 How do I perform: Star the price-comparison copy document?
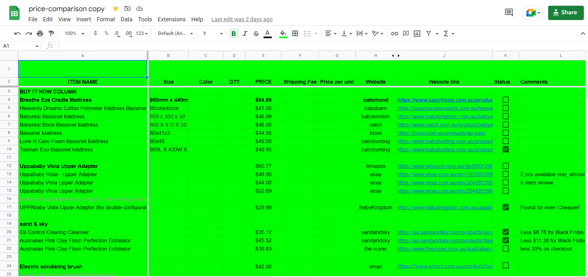[x=115, y=9]
